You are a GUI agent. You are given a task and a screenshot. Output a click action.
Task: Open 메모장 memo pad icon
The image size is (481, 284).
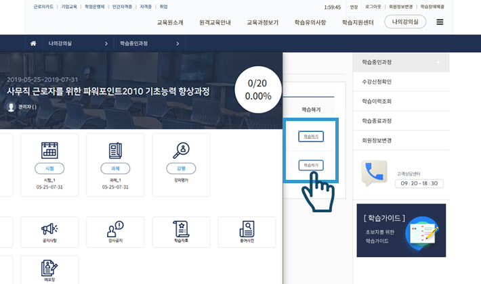click(49, 268)
